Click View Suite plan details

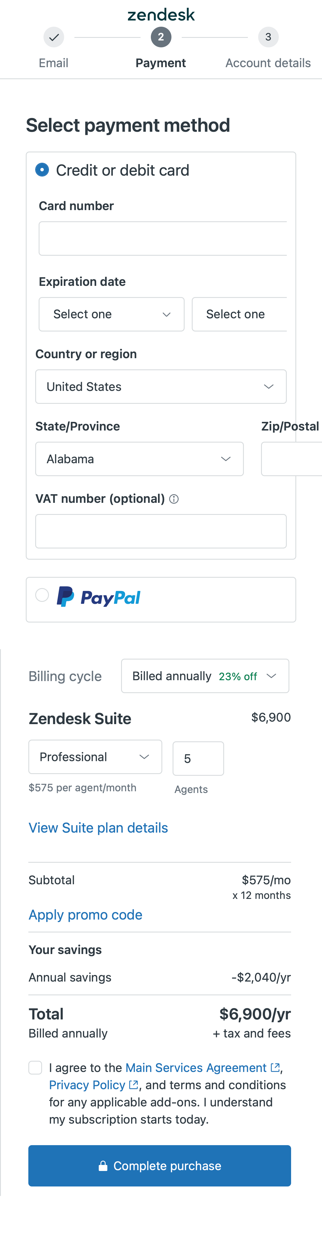click(x=98, y=827)
